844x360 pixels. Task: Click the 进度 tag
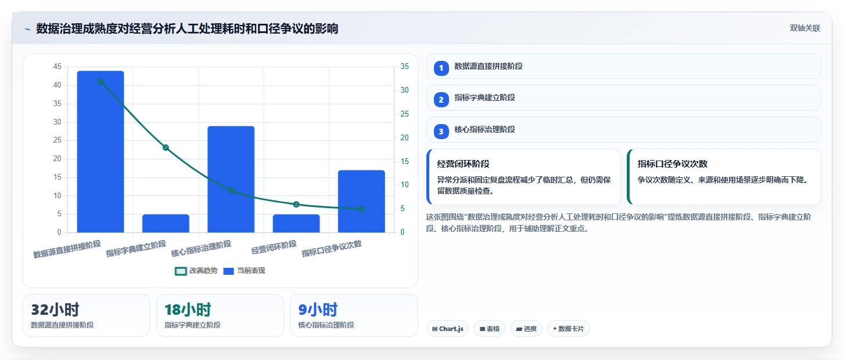526,329
